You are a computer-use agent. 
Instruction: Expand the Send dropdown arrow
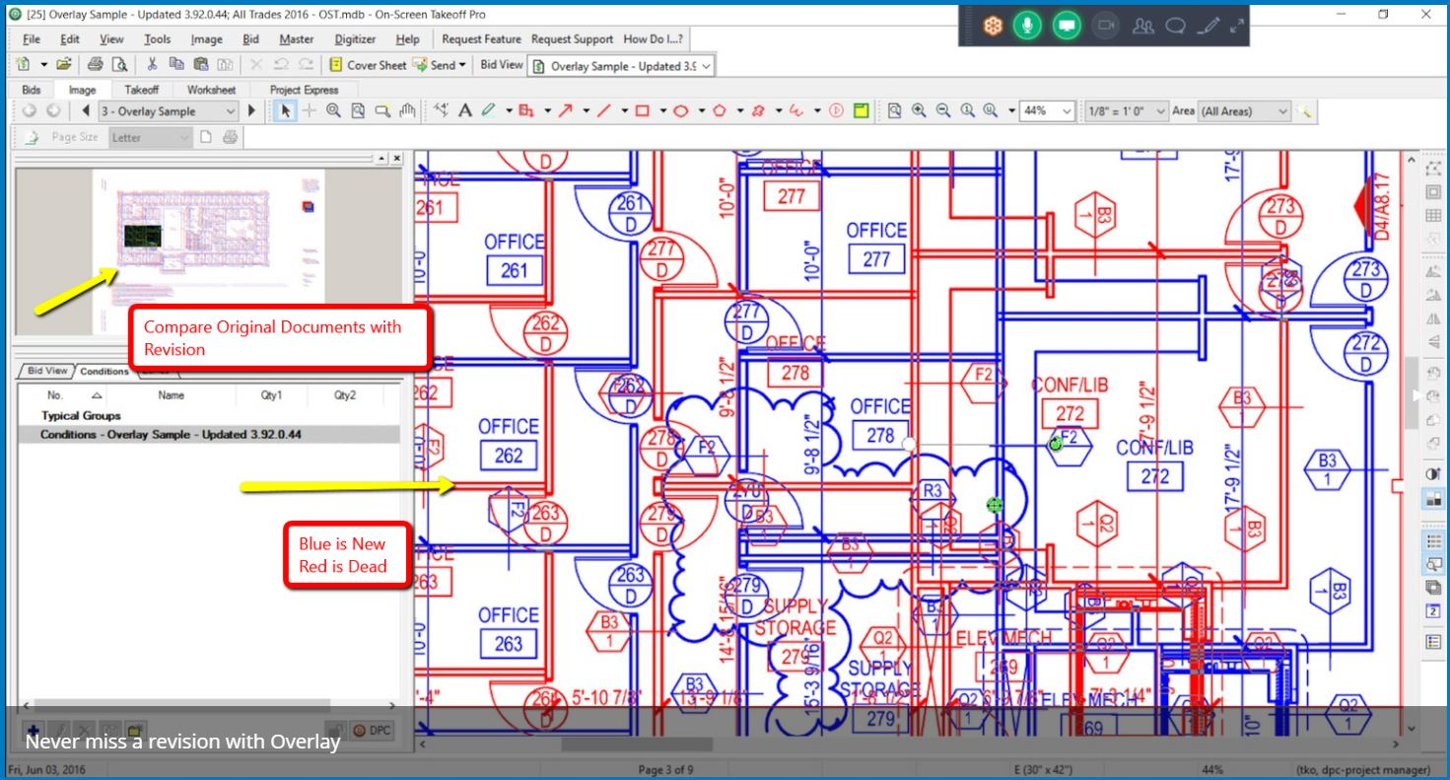462,65
